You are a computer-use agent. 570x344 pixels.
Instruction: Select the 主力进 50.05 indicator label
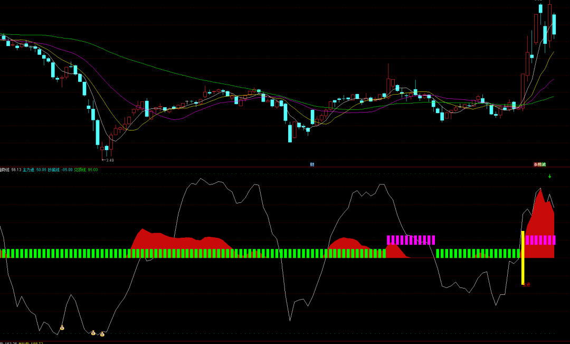coord(34,170)
